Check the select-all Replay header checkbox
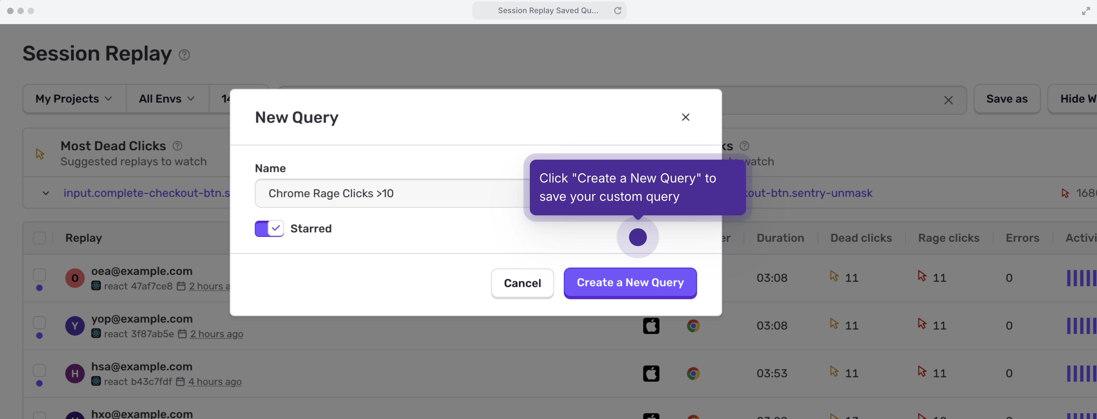The image size is (1097, 419). (39, 238)
